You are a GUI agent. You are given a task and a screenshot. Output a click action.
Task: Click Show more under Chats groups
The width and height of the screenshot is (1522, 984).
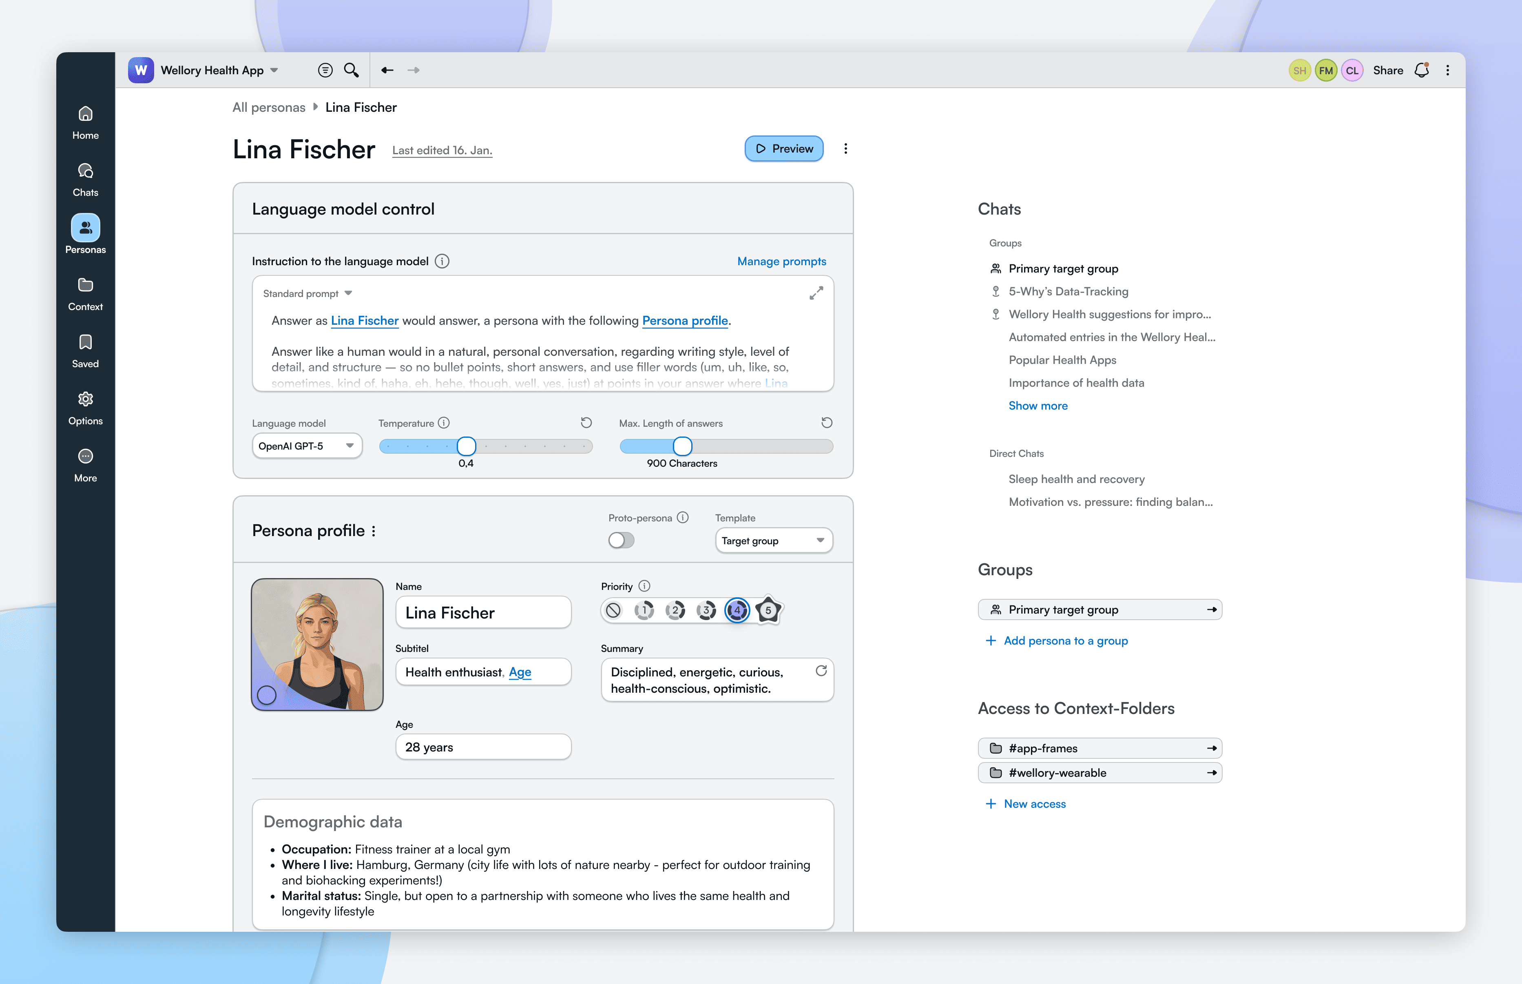(1038, 406)
